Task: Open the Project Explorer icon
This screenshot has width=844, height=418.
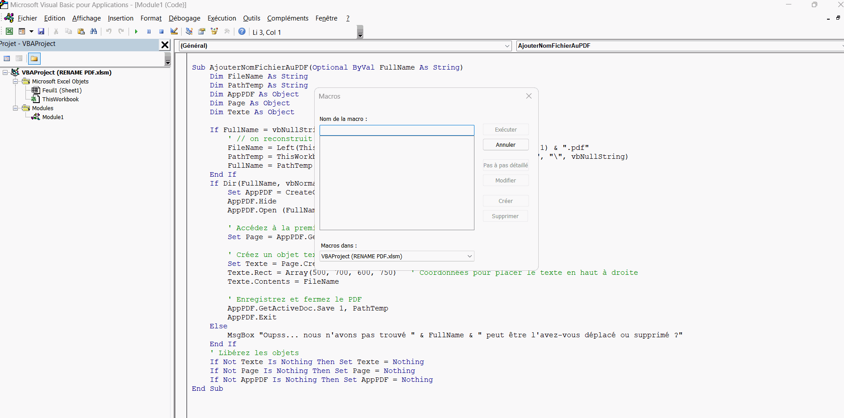Action: click(189, 31)
